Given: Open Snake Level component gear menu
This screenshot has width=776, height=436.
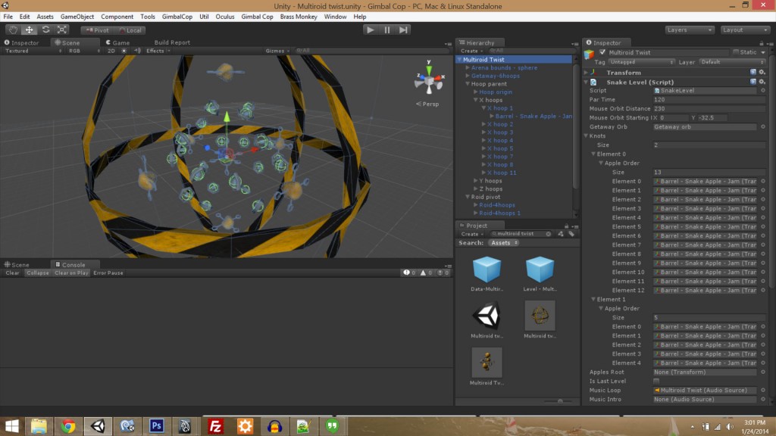Looking at the screenshot, I should (x=762, y=82).
